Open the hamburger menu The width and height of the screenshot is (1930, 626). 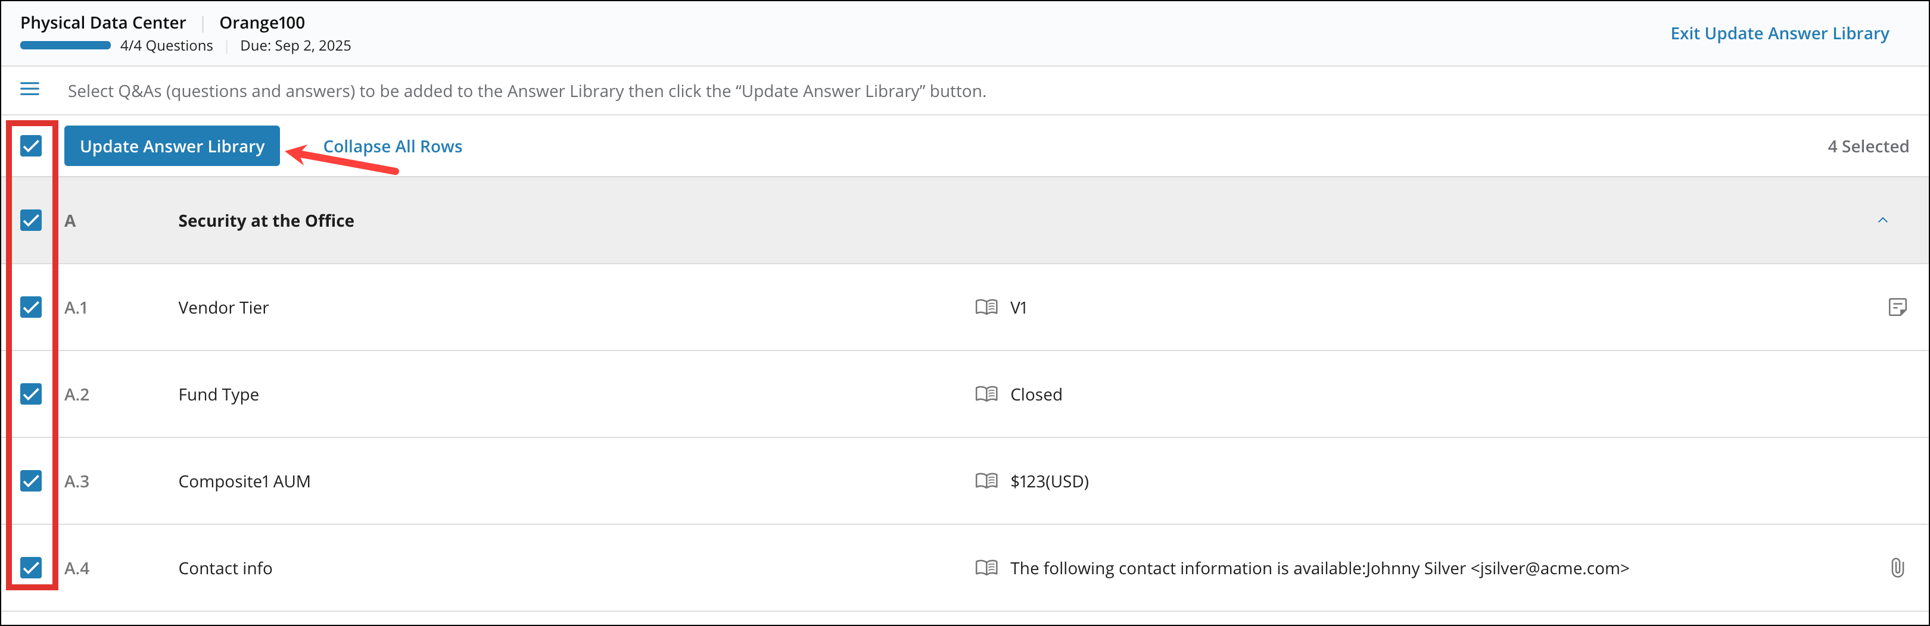30,89
